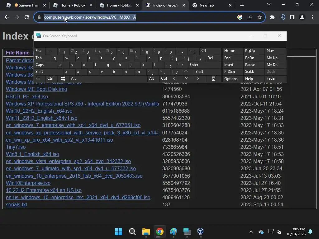Open the Chrome downloads icon
The width and height of the screenshot is (319, 239).
pyautogui.click(x=283, y=17)
